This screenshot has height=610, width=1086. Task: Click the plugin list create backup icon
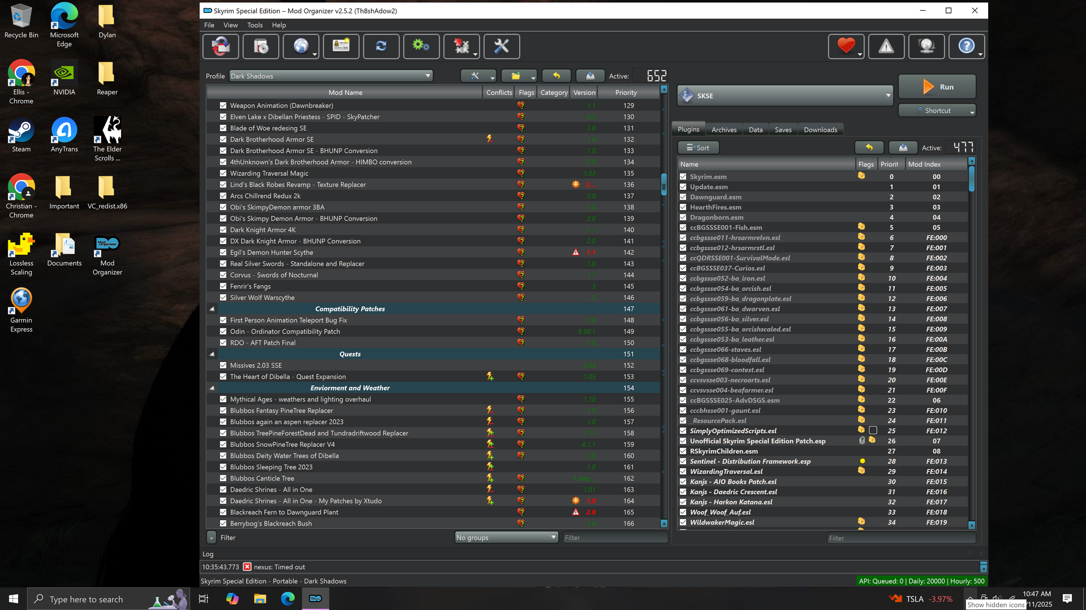903,147
